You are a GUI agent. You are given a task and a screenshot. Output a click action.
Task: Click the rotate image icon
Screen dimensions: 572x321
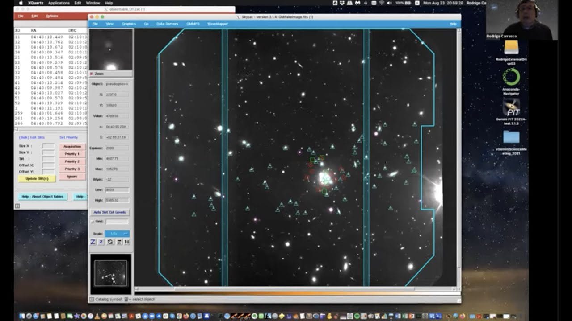(x=110, y=242)
